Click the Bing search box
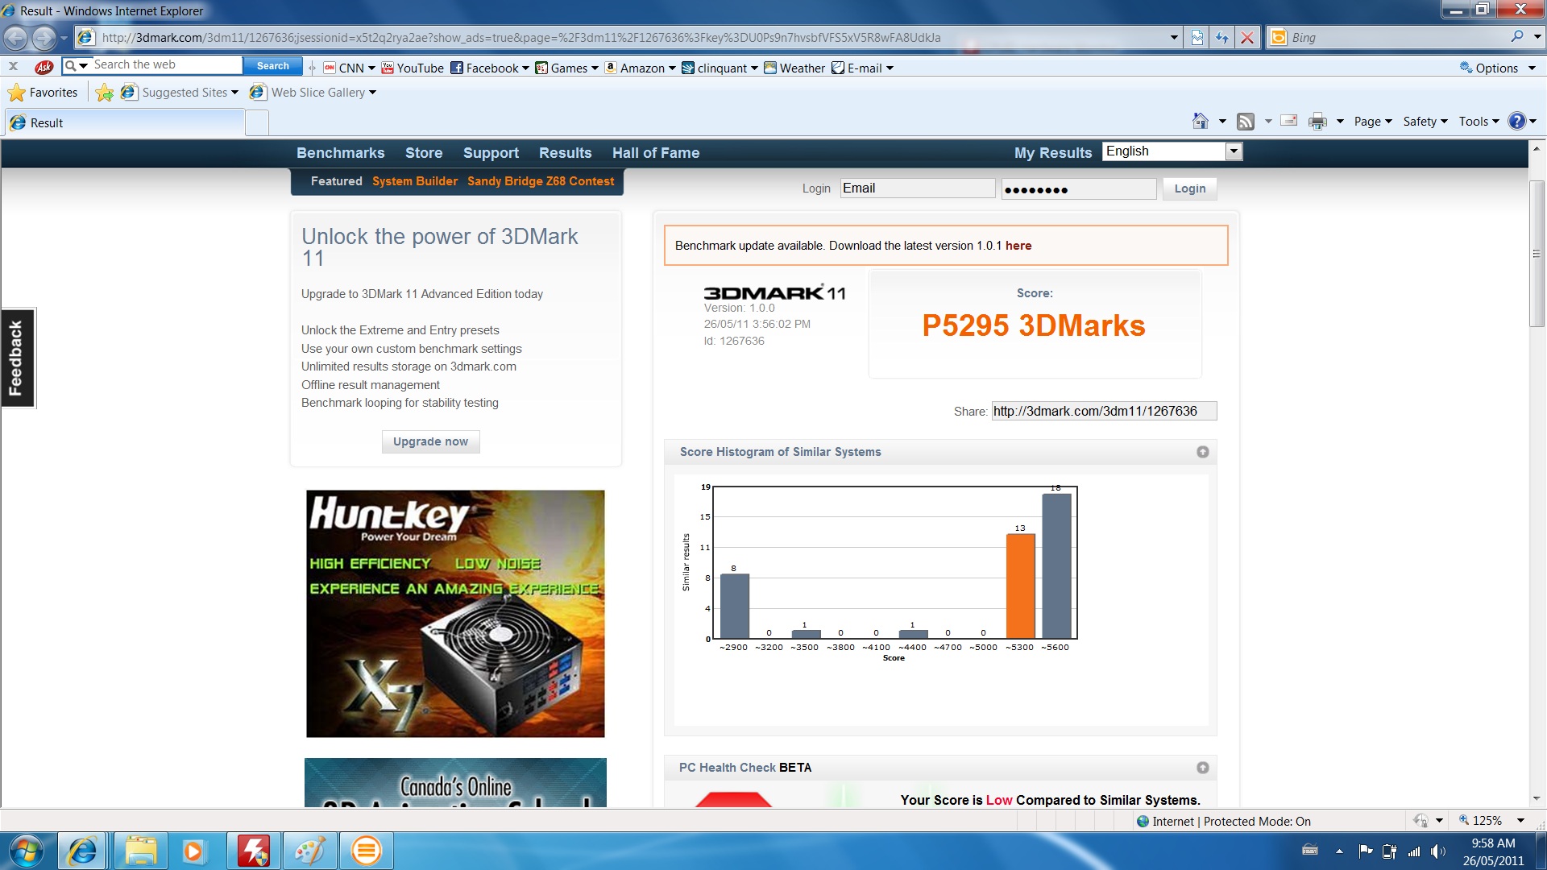 pyautogui.click(x=1398, y=37)
